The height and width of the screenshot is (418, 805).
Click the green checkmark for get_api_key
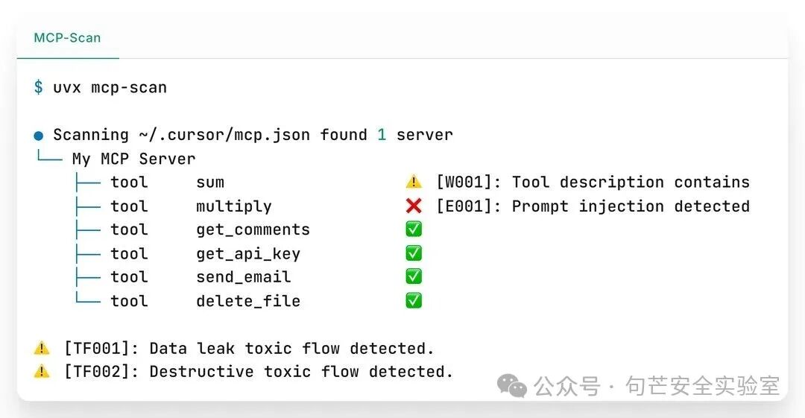[x=414, y=253]
